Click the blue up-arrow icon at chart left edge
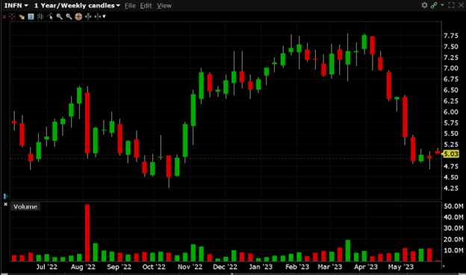The height and width of the screenshot is (275, 466). tap(5, 196)
